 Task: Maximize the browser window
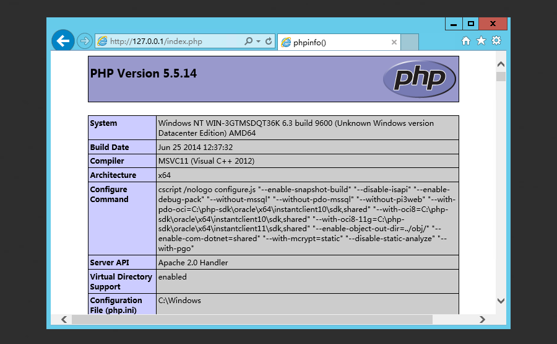point(471,24)
